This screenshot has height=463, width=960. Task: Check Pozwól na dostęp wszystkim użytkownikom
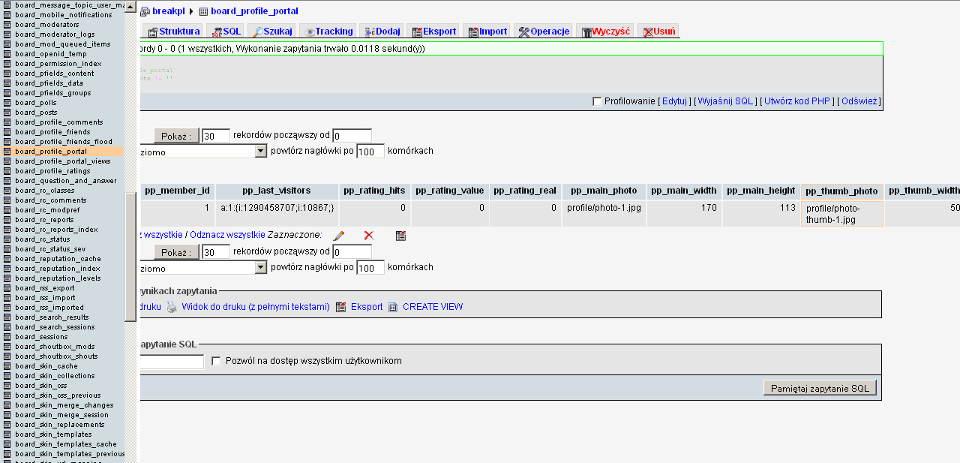216,361
